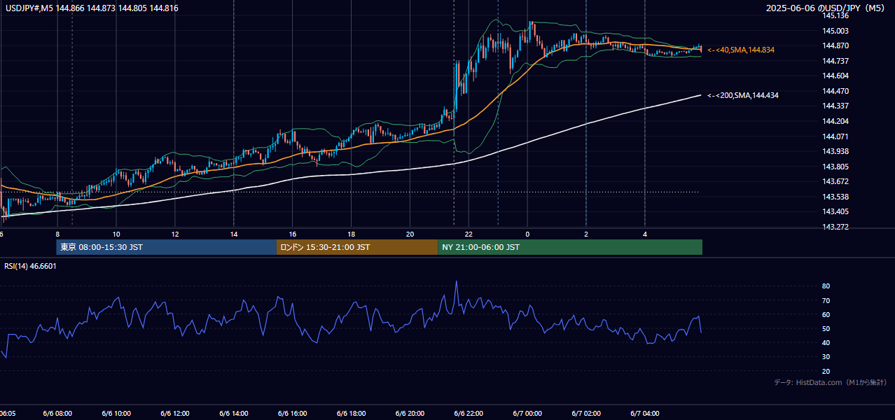895x420 pixels.
Task: Click hour label 14 below the price chart
Action: pos(234,234)
